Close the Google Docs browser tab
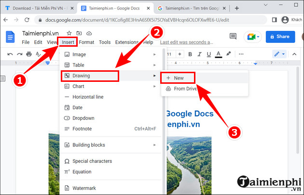 (148, 8)
